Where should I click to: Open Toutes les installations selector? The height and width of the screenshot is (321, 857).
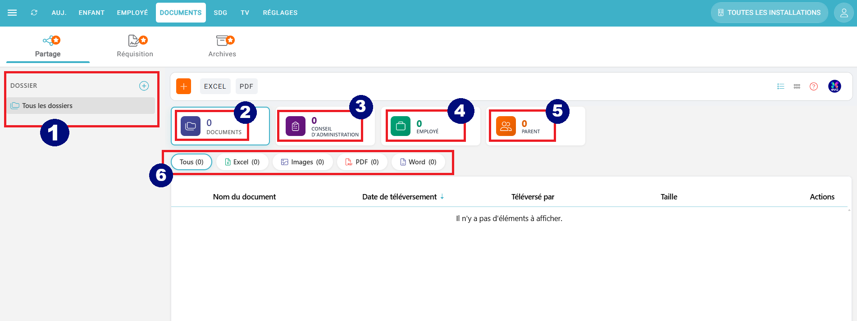pyautogui.click(x=769, y=13)
